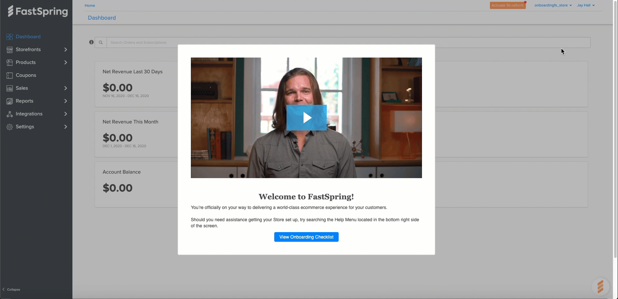Open Integrations menu item
The width and height of the screenshot is (618, 299).
[29, 114]
